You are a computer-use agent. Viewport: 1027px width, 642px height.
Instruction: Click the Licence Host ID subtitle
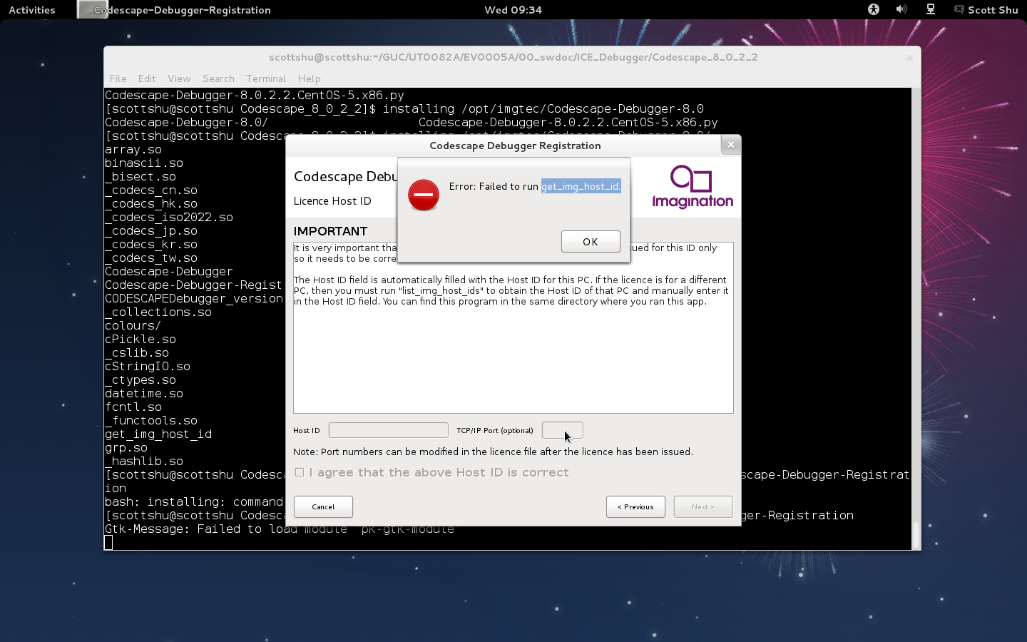[332, 201]
